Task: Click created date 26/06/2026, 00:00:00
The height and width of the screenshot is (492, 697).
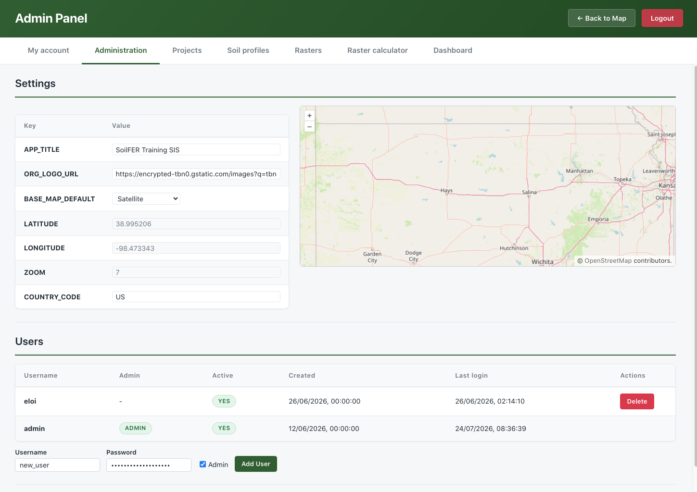Action: point(324,401)
